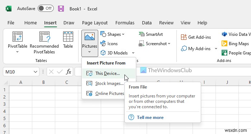Expand the Name Box dropdown arrow
The width and height of the screenshot is (251, 134).
[35, 72]
